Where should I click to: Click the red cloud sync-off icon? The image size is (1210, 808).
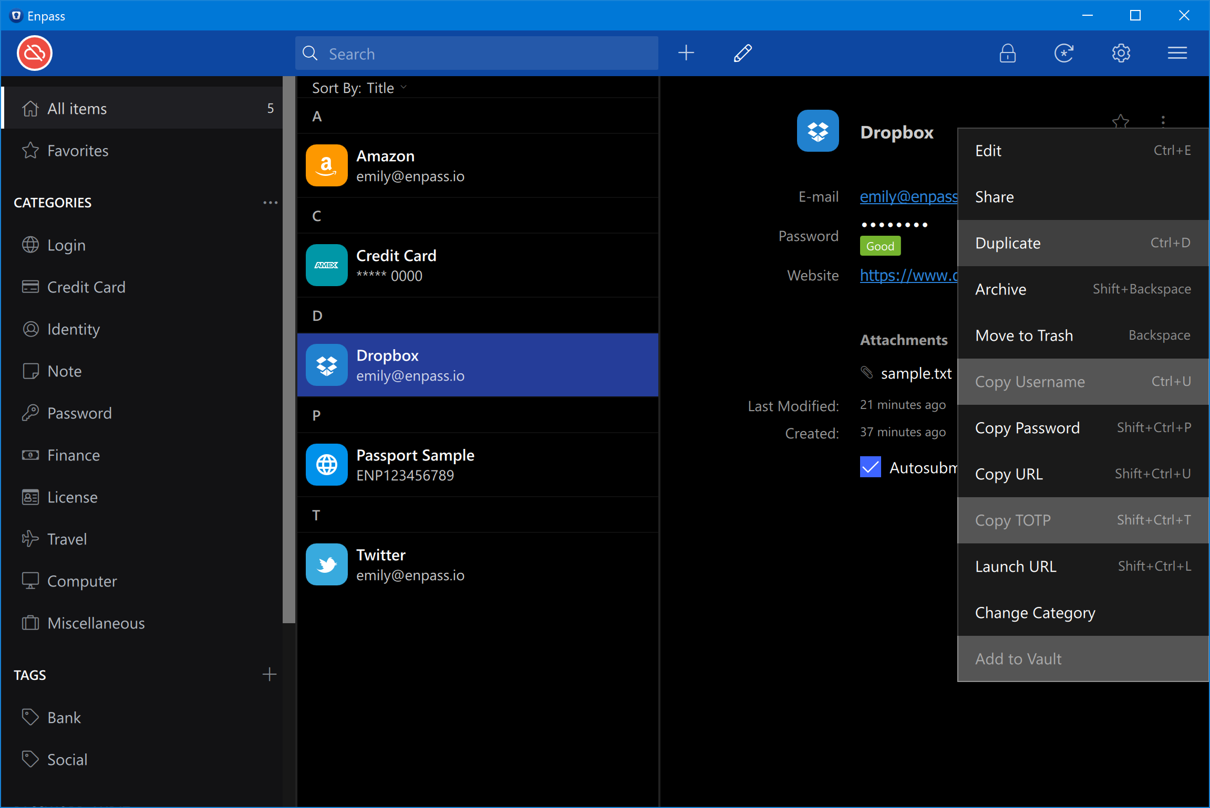(35, 53)
